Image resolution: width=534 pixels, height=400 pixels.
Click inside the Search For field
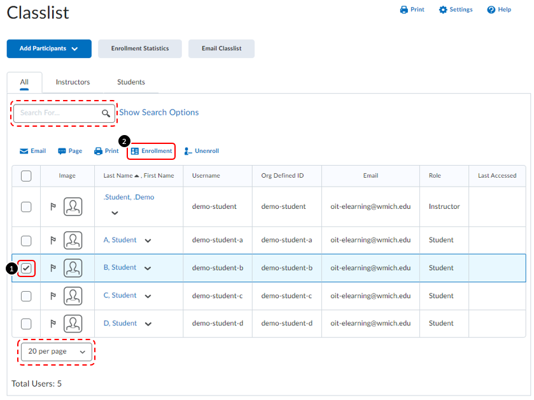[x=60, y=112]
